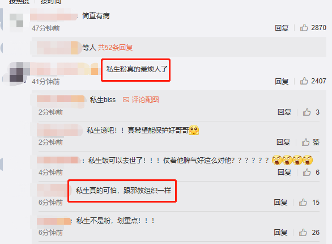
Task: Open avatar of 47分钟前 commenter
Action: tap(16, 20)
